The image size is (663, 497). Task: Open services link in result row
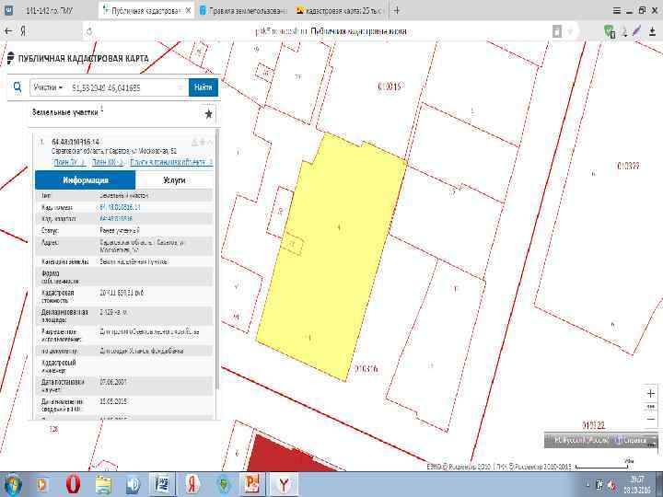pos(171,162)
